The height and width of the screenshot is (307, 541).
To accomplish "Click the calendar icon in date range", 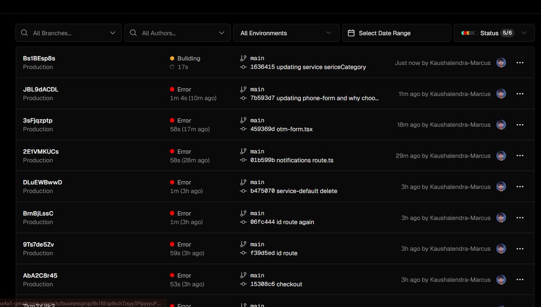I will click(x=351, y=33).
